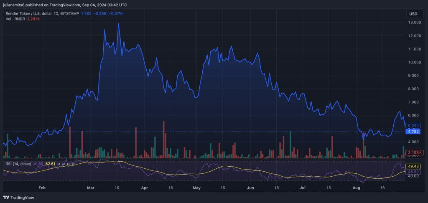Click the yellow 49.43 RSI tag
The image size is (428, 203).
tap(413, 166)
